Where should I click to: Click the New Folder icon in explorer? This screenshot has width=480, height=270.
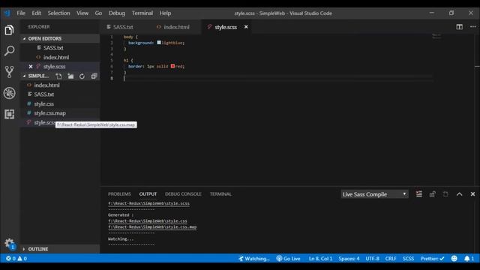point(70,76)
